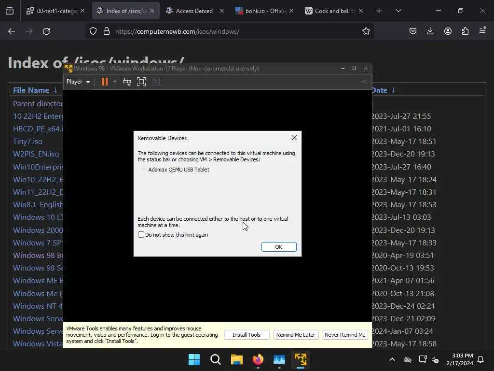
Task: Click the browser forward arrow
Action: [29, 31]
